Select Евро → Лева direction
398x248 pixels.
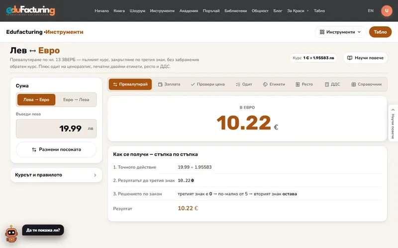76,100
